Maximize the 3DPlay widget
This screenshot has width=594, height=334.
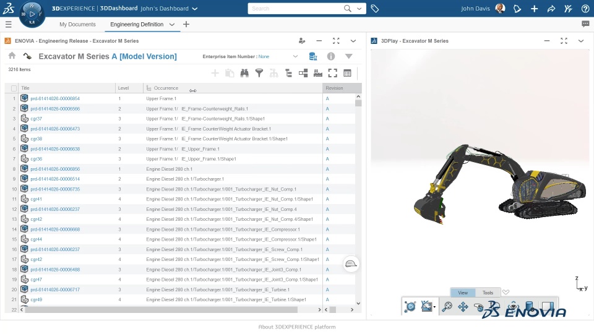[x=564, y=41]
